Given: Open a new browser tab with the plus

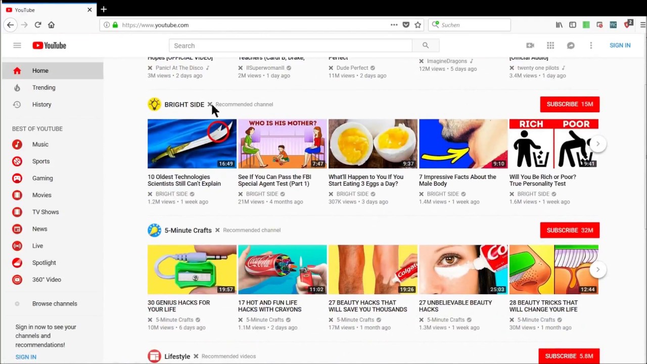Looking at the screenshot, I should [104, 10].
